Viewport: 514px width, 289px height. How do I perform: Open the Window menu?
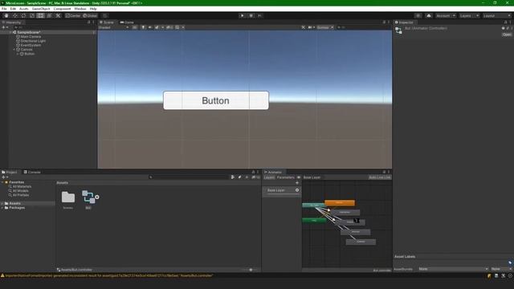(80, 9)
